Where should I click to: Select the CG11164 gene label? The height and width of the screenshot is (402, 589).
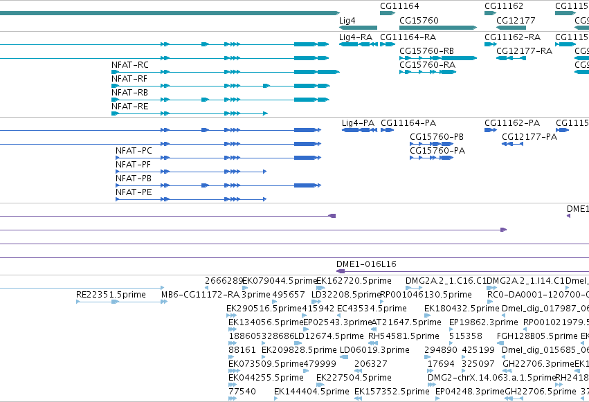399,6
